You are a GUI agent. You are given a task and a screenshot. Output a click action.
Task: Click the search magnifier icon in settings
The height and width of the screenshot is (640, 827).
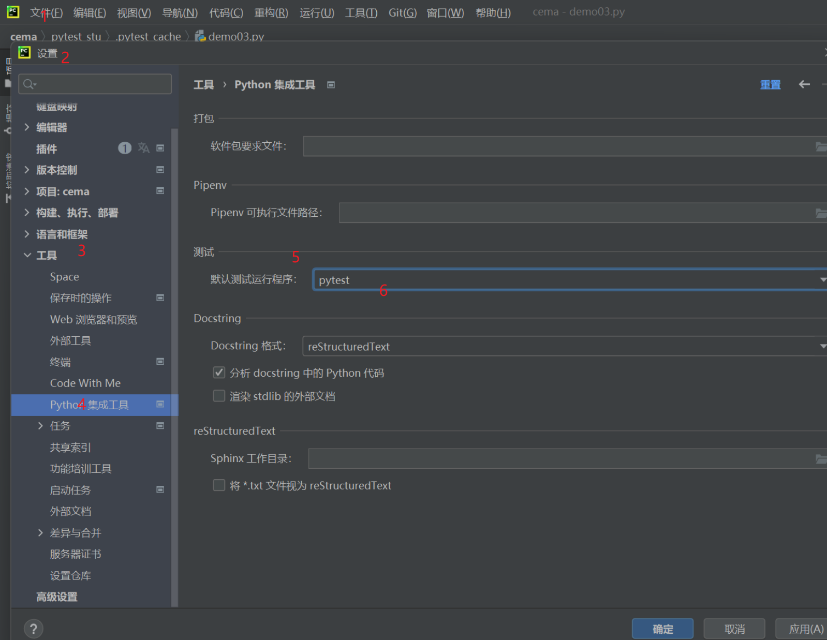pos(29,84)
